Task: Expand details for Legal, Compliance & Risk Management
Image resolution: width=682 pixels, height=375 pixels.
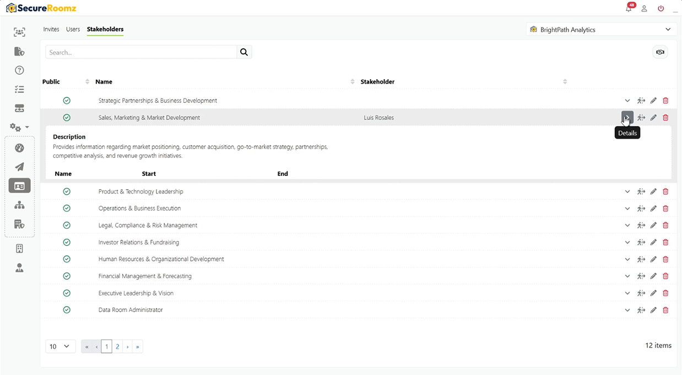Action: click(x=627, y=225)
